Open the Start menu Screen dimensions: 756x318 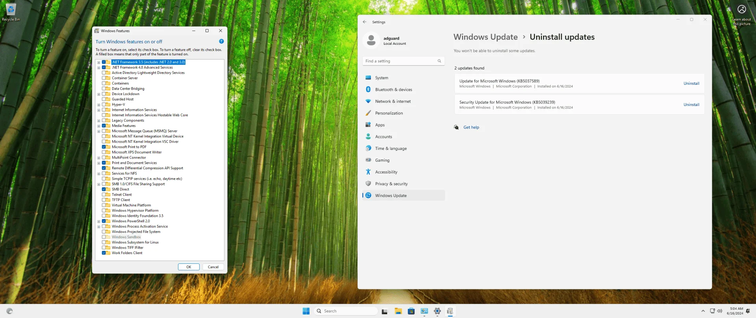(306, 311)
